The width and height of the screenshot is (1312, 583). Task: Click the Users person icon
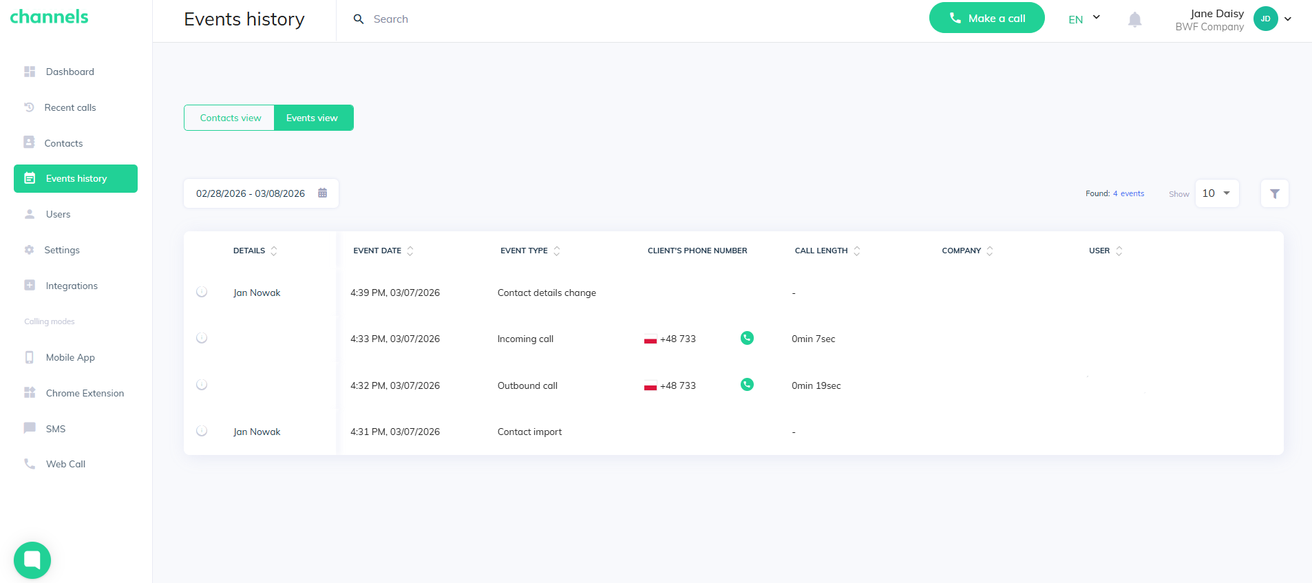click(x=30, y=214)
